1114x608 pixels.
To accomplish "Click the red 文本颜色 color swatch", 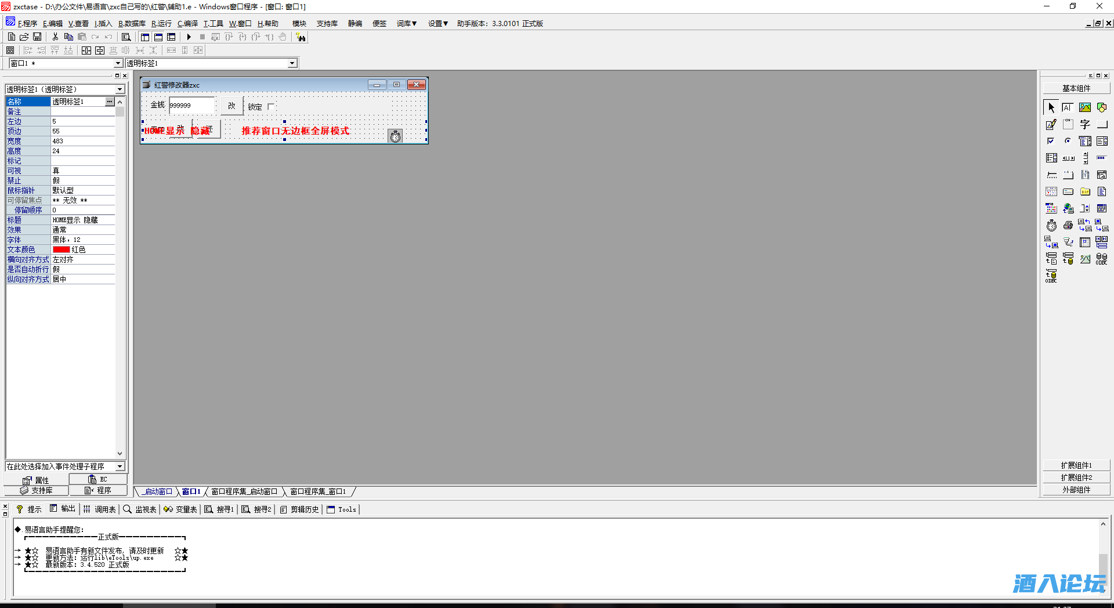I will point(61,250).
